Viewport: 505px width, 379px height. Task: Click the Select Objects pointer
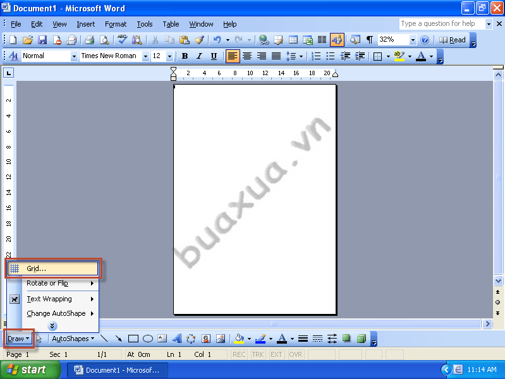39,339
